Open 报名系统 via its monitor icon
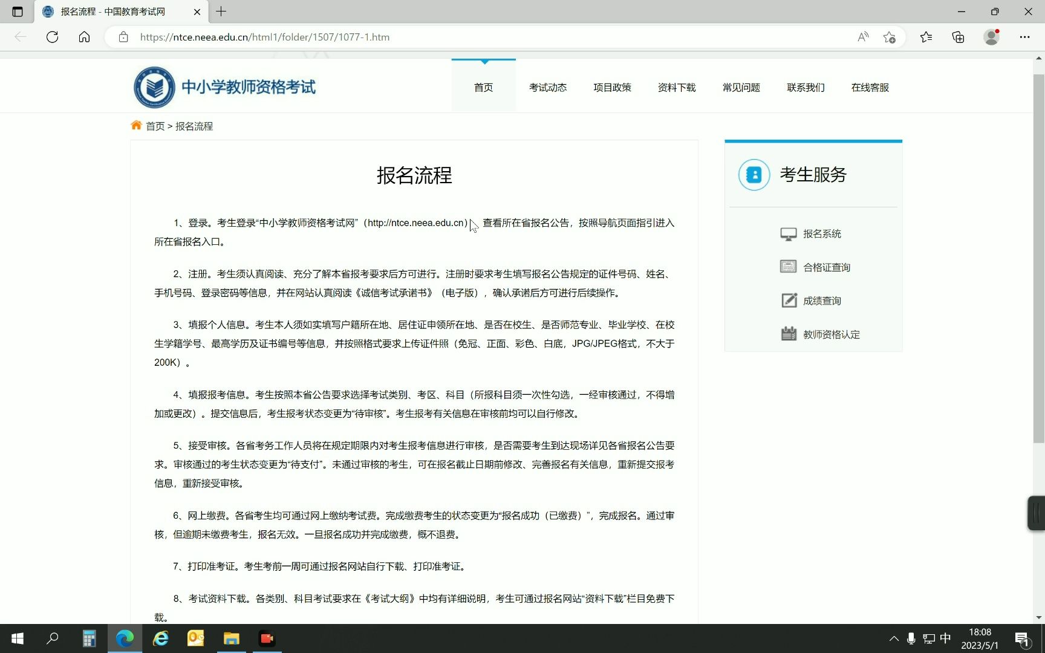The image size is (1045, 653). coord(788,233)
